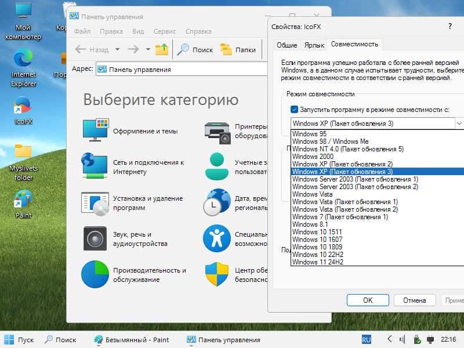Open the date and time category icon
The width and height of the screenshot is (464, 348).
click(217, 202)
